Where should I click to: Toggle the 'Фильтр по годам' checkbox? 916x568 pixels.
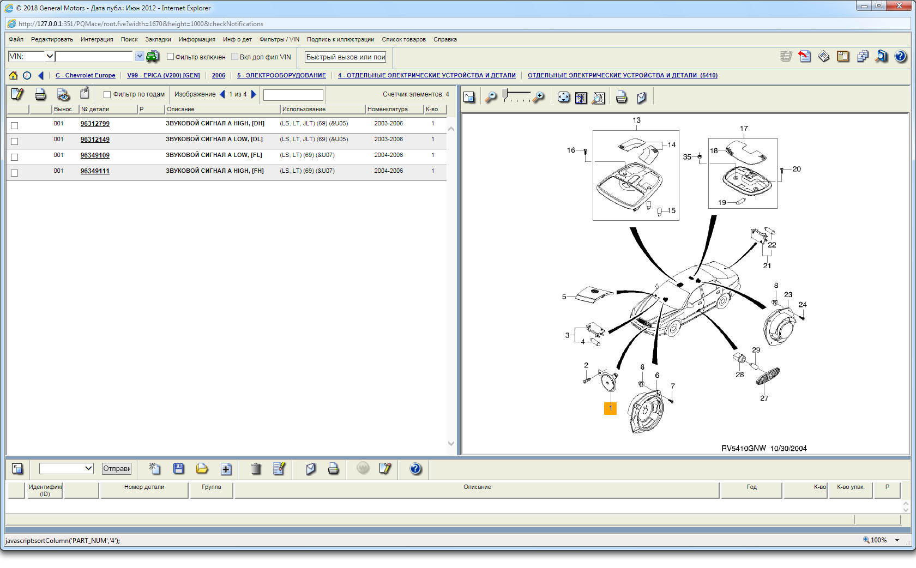click(107, 94)
